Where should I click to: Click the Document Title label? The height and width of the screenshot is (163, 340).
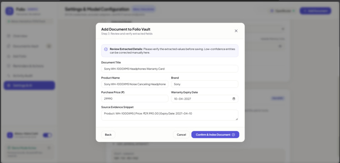(111, 63)
